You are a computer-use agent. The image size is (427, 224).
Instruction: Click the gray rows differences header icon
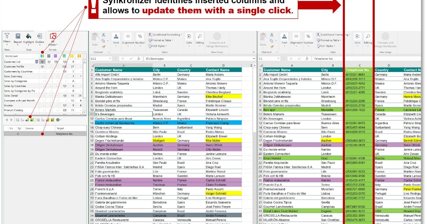coord(49,56)
